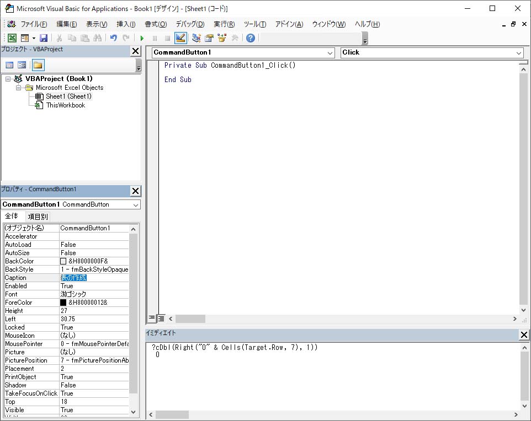Close the イミディエイト window
The image size is (531, 421).
[x=524, y=334]
